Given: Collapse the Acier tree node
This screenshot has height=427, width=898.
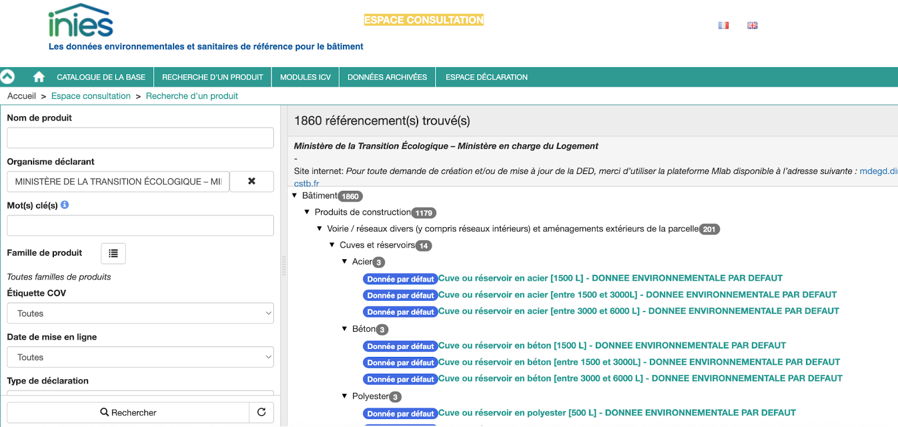Looking at the screenshot, I should pos(345,261).
